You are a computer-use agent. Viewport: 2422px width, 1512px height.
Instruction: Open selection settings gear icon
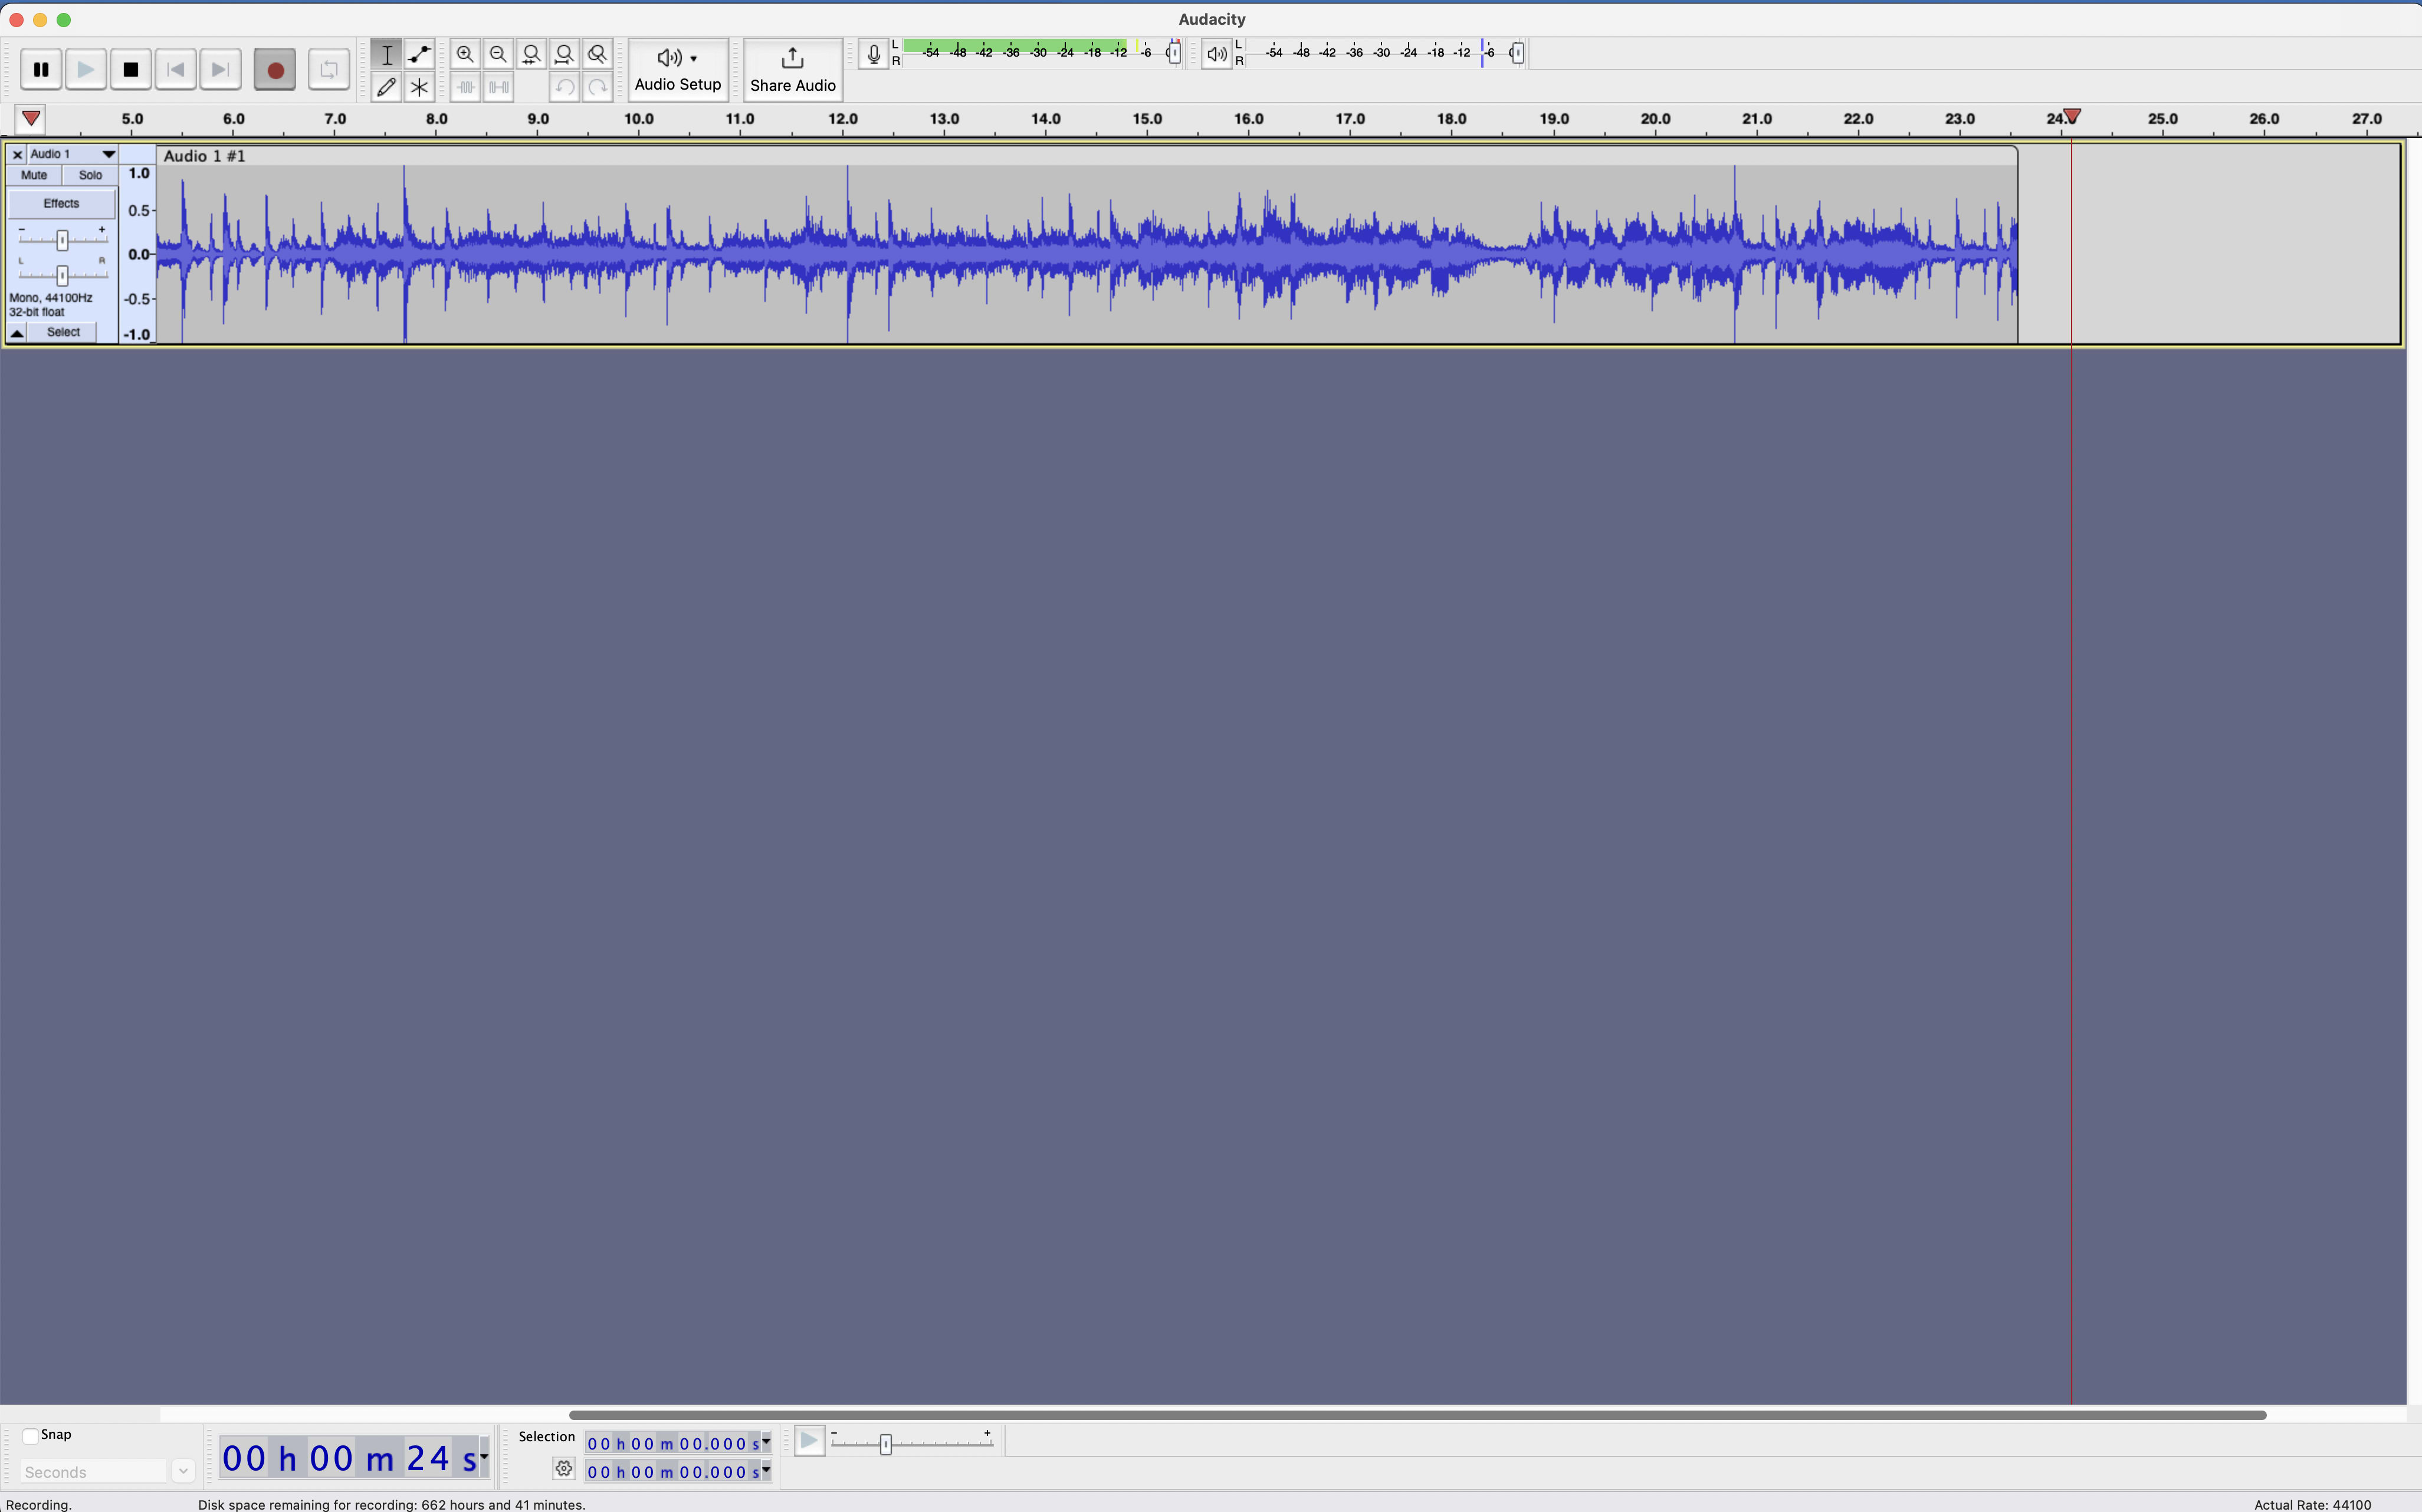click(563, 1469)
